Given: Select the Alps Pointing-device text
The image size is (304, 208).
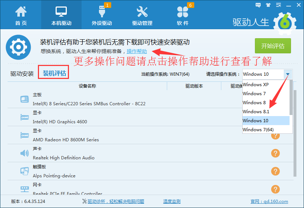Looking at the screenshot, I should [x=54, y=176].
